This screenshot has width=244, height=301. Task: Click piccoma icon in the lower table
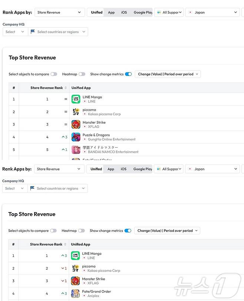coord(75,268)
